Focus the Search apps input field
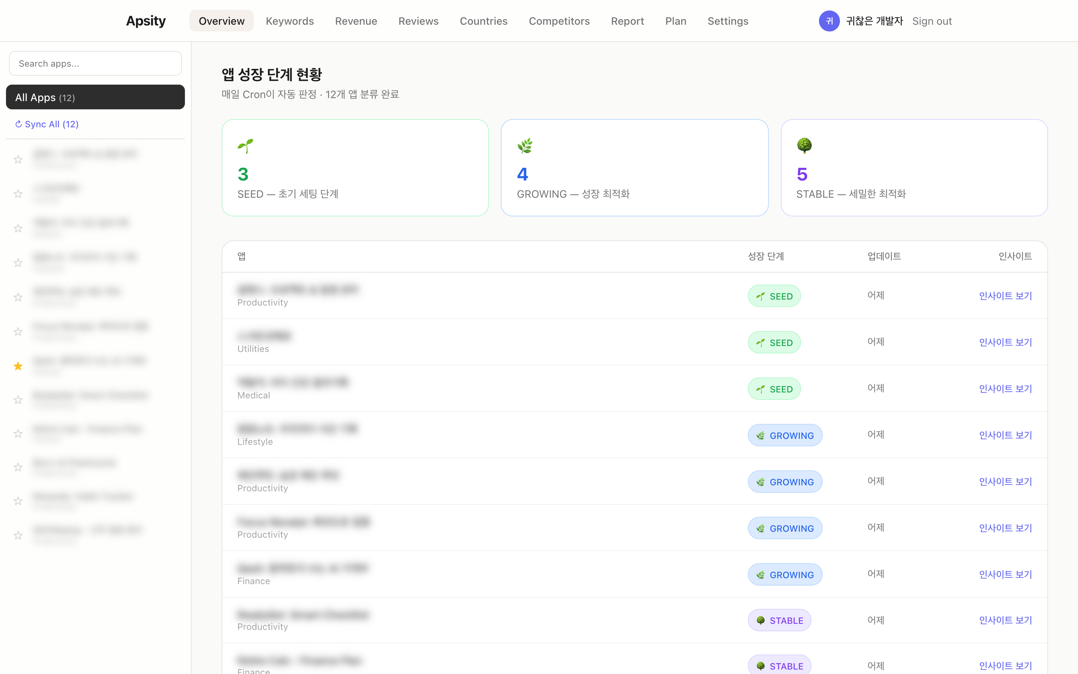The image size is (1078, 674). pyautogui.click(x=95, y=63)
